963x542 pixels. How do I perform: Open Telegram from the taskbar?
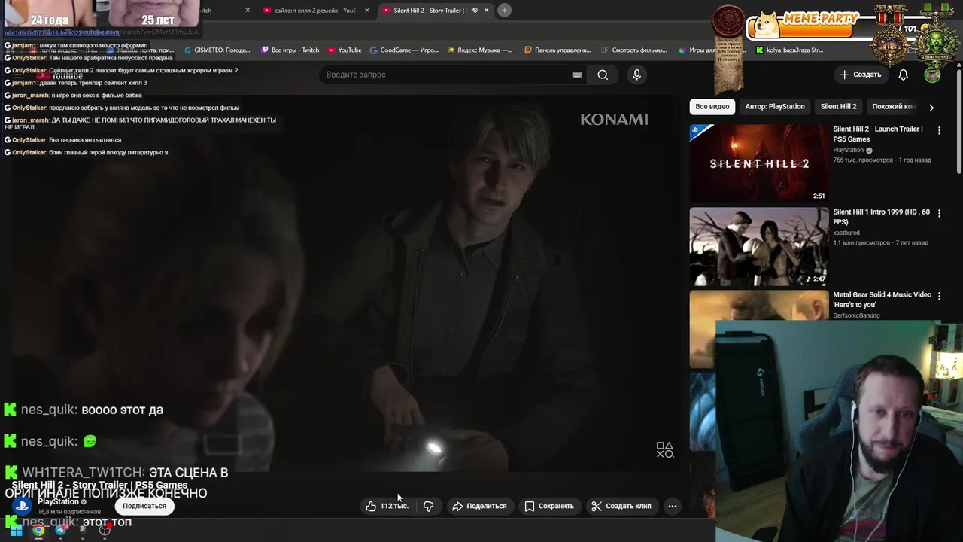coord(61,530)
